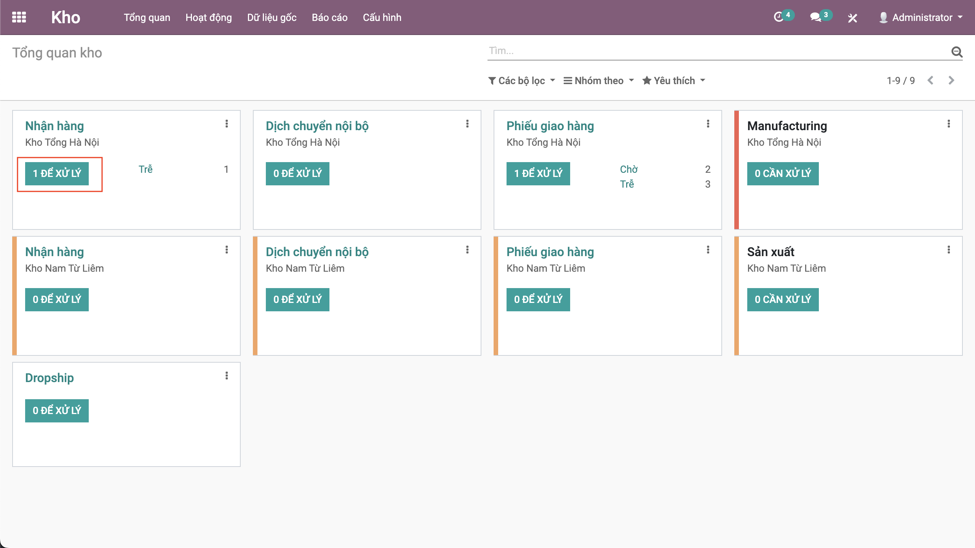Open the Cấu hình menu
Screen dimensions: 975x548
[382, 18]
